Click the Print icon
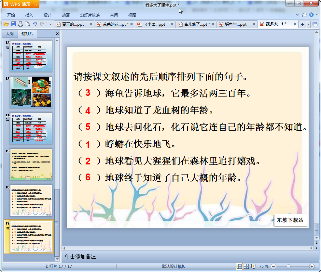This screenshot has height=272, width=321. (21, 24)
